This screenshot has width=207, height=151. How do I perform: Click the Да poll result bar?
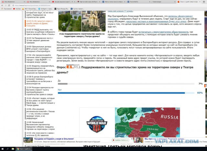click(x=126, y=84)
